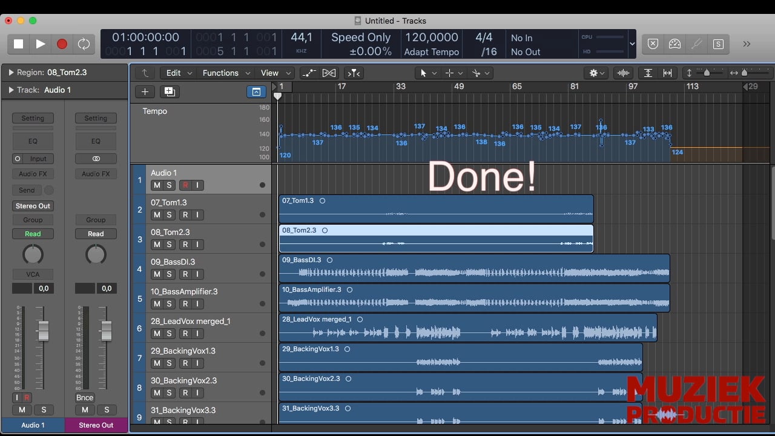
Task: Toggle the greyed pencil icon in control bar
Action: [696, 44]
